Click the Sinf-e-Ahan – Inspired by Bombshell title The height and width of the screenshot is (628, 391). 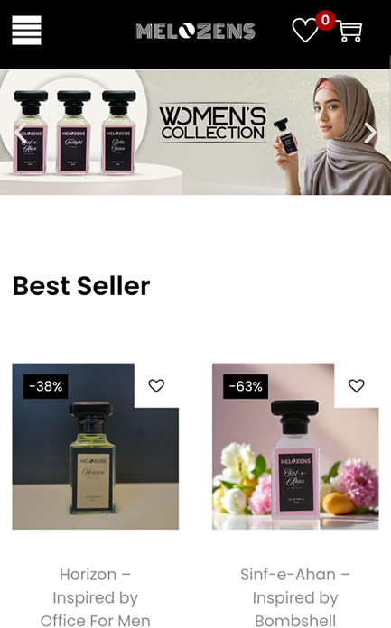tap(295, 597)
